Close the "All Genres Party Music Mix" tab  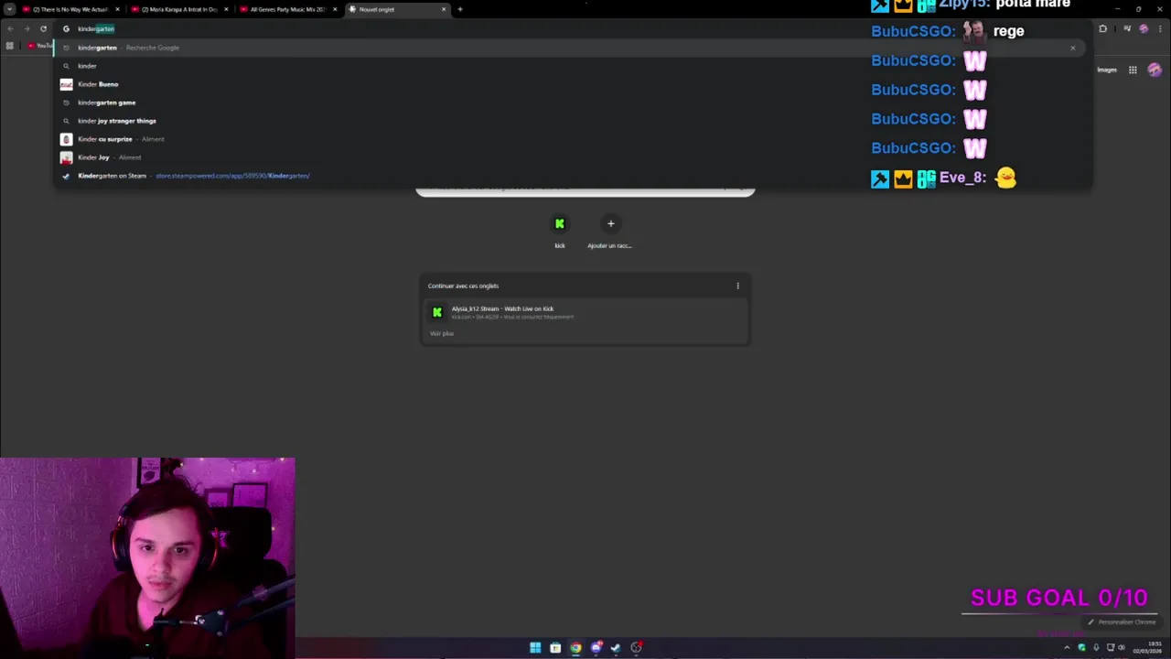point(335,9)
